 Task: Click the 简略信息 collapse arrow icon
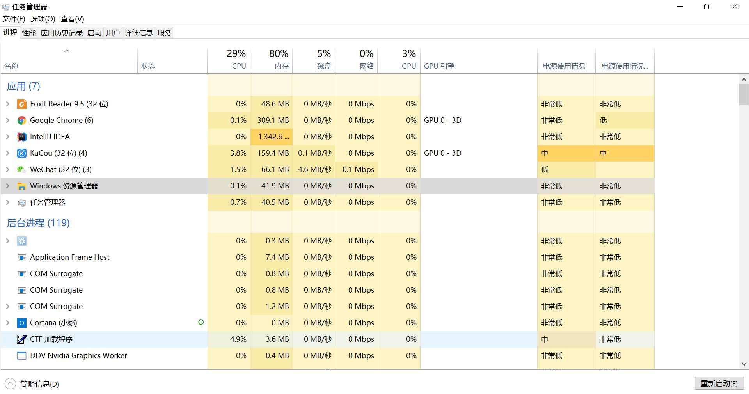pos(11,384)
